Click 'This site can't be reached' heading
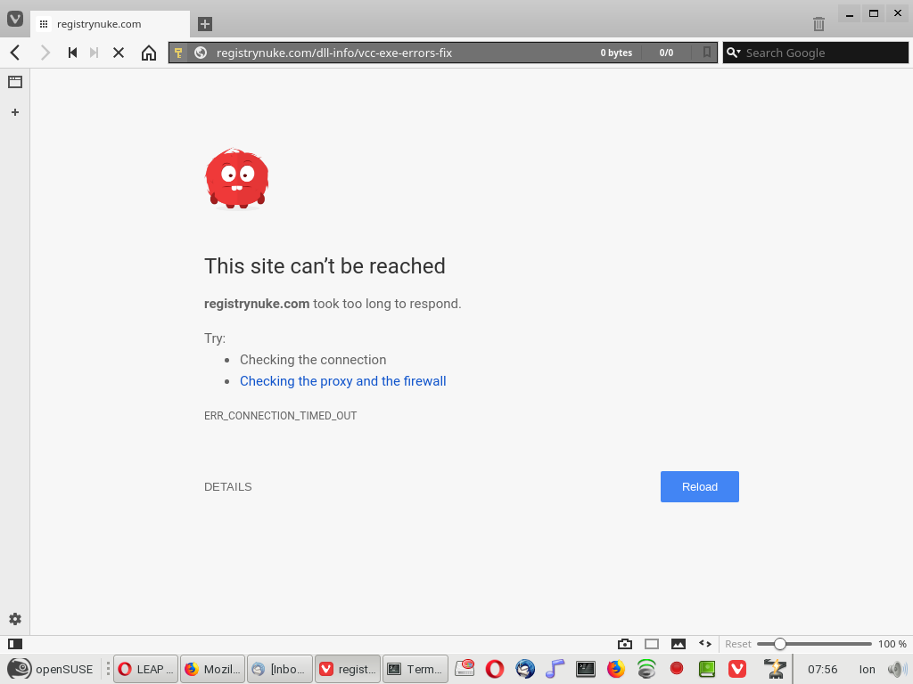913x684 pixels. [x=325, y=265]
